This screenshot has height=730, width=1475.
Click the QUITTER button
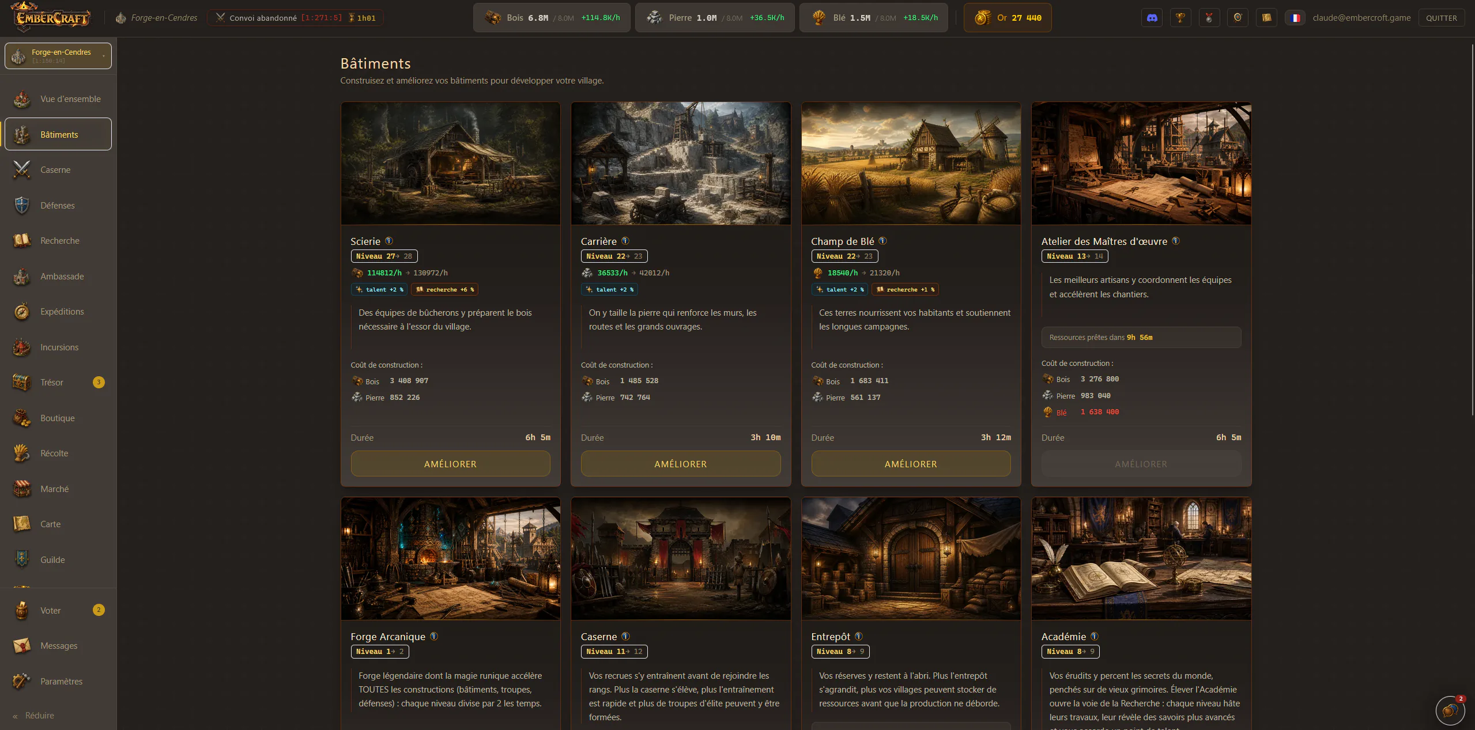(1441, 18)
